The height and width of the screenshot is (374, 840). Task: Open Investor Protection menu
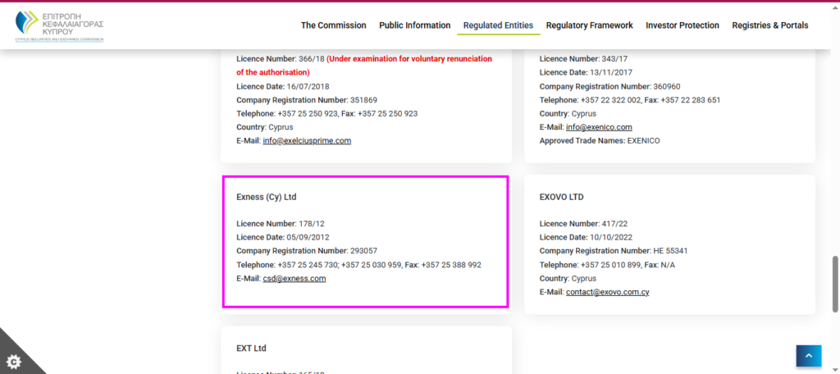tap(682, 25)
